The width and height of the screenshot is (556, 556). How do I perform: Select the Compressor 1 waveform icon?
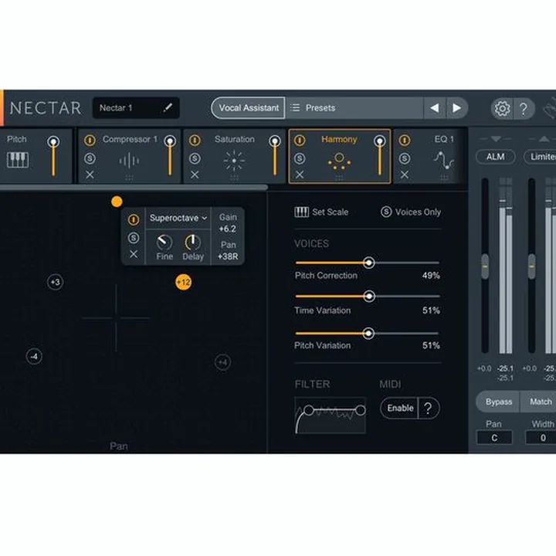(129, 161)
